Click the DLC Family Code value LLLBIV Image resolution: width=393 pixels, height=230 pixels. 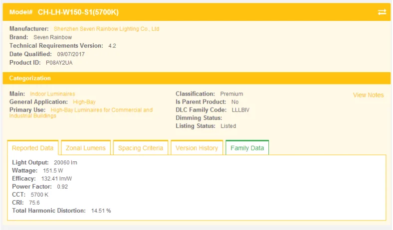click(240, 110)
